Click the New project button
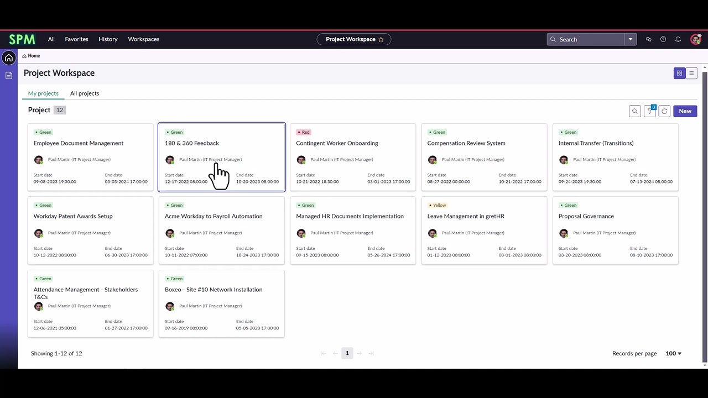 click(x=685, y=111)
